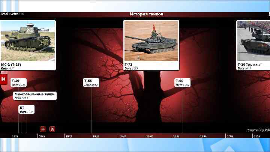Click the 1998 label on timeline axis
The height and width of the screenshot is (152, 270).
click(x=203, y=136)
